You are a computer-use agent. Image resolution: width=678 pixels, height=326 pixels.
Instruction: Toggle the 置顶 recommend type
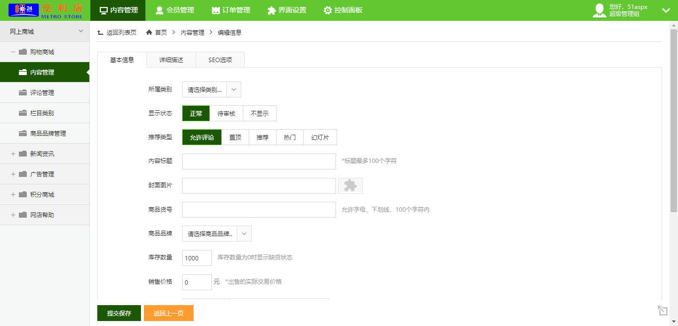[x=235, y=138]
